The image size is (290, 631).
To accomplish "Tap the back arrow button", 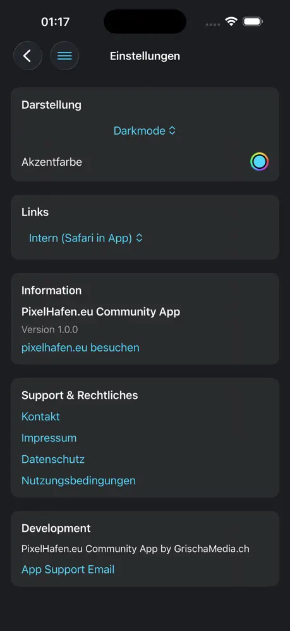I will coord(28,56).
